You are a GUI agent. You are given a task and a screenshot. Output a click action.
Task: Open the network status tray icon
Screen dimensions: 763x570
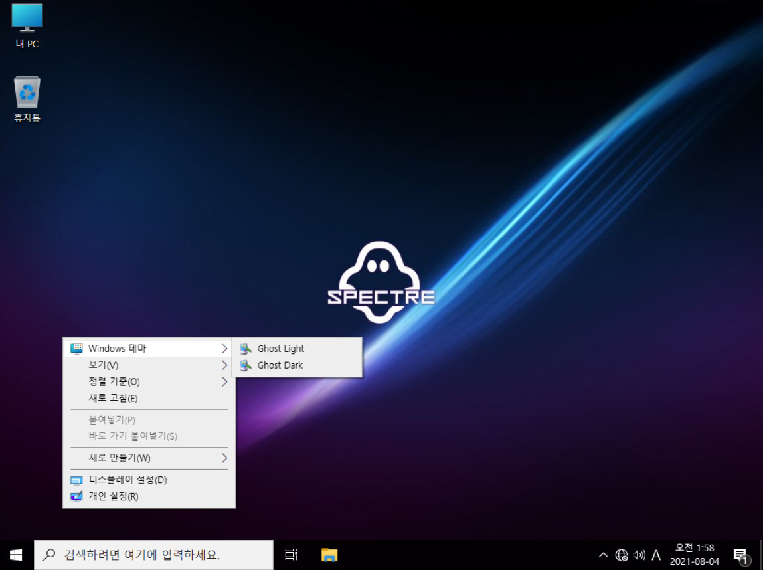tap(622, 555)
